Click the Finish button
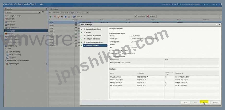Viewport: 225px width, 110px height. (x=205, y=103)
